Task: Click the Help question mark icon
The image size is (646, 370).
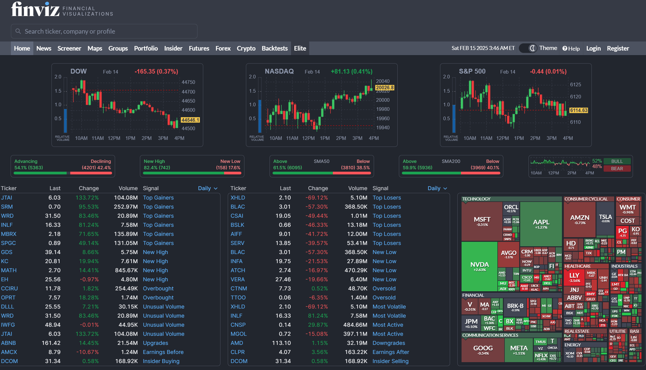Action: point(565,48)
